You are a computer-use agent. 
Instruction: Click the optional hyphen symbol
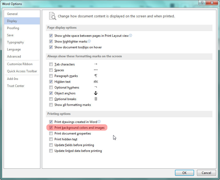[x=96, y=87]
